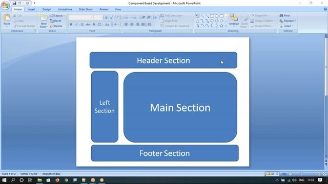This screenshot has height=184, width=328.
Task: Select the Left Brace shape
Action: coord(212,26)
